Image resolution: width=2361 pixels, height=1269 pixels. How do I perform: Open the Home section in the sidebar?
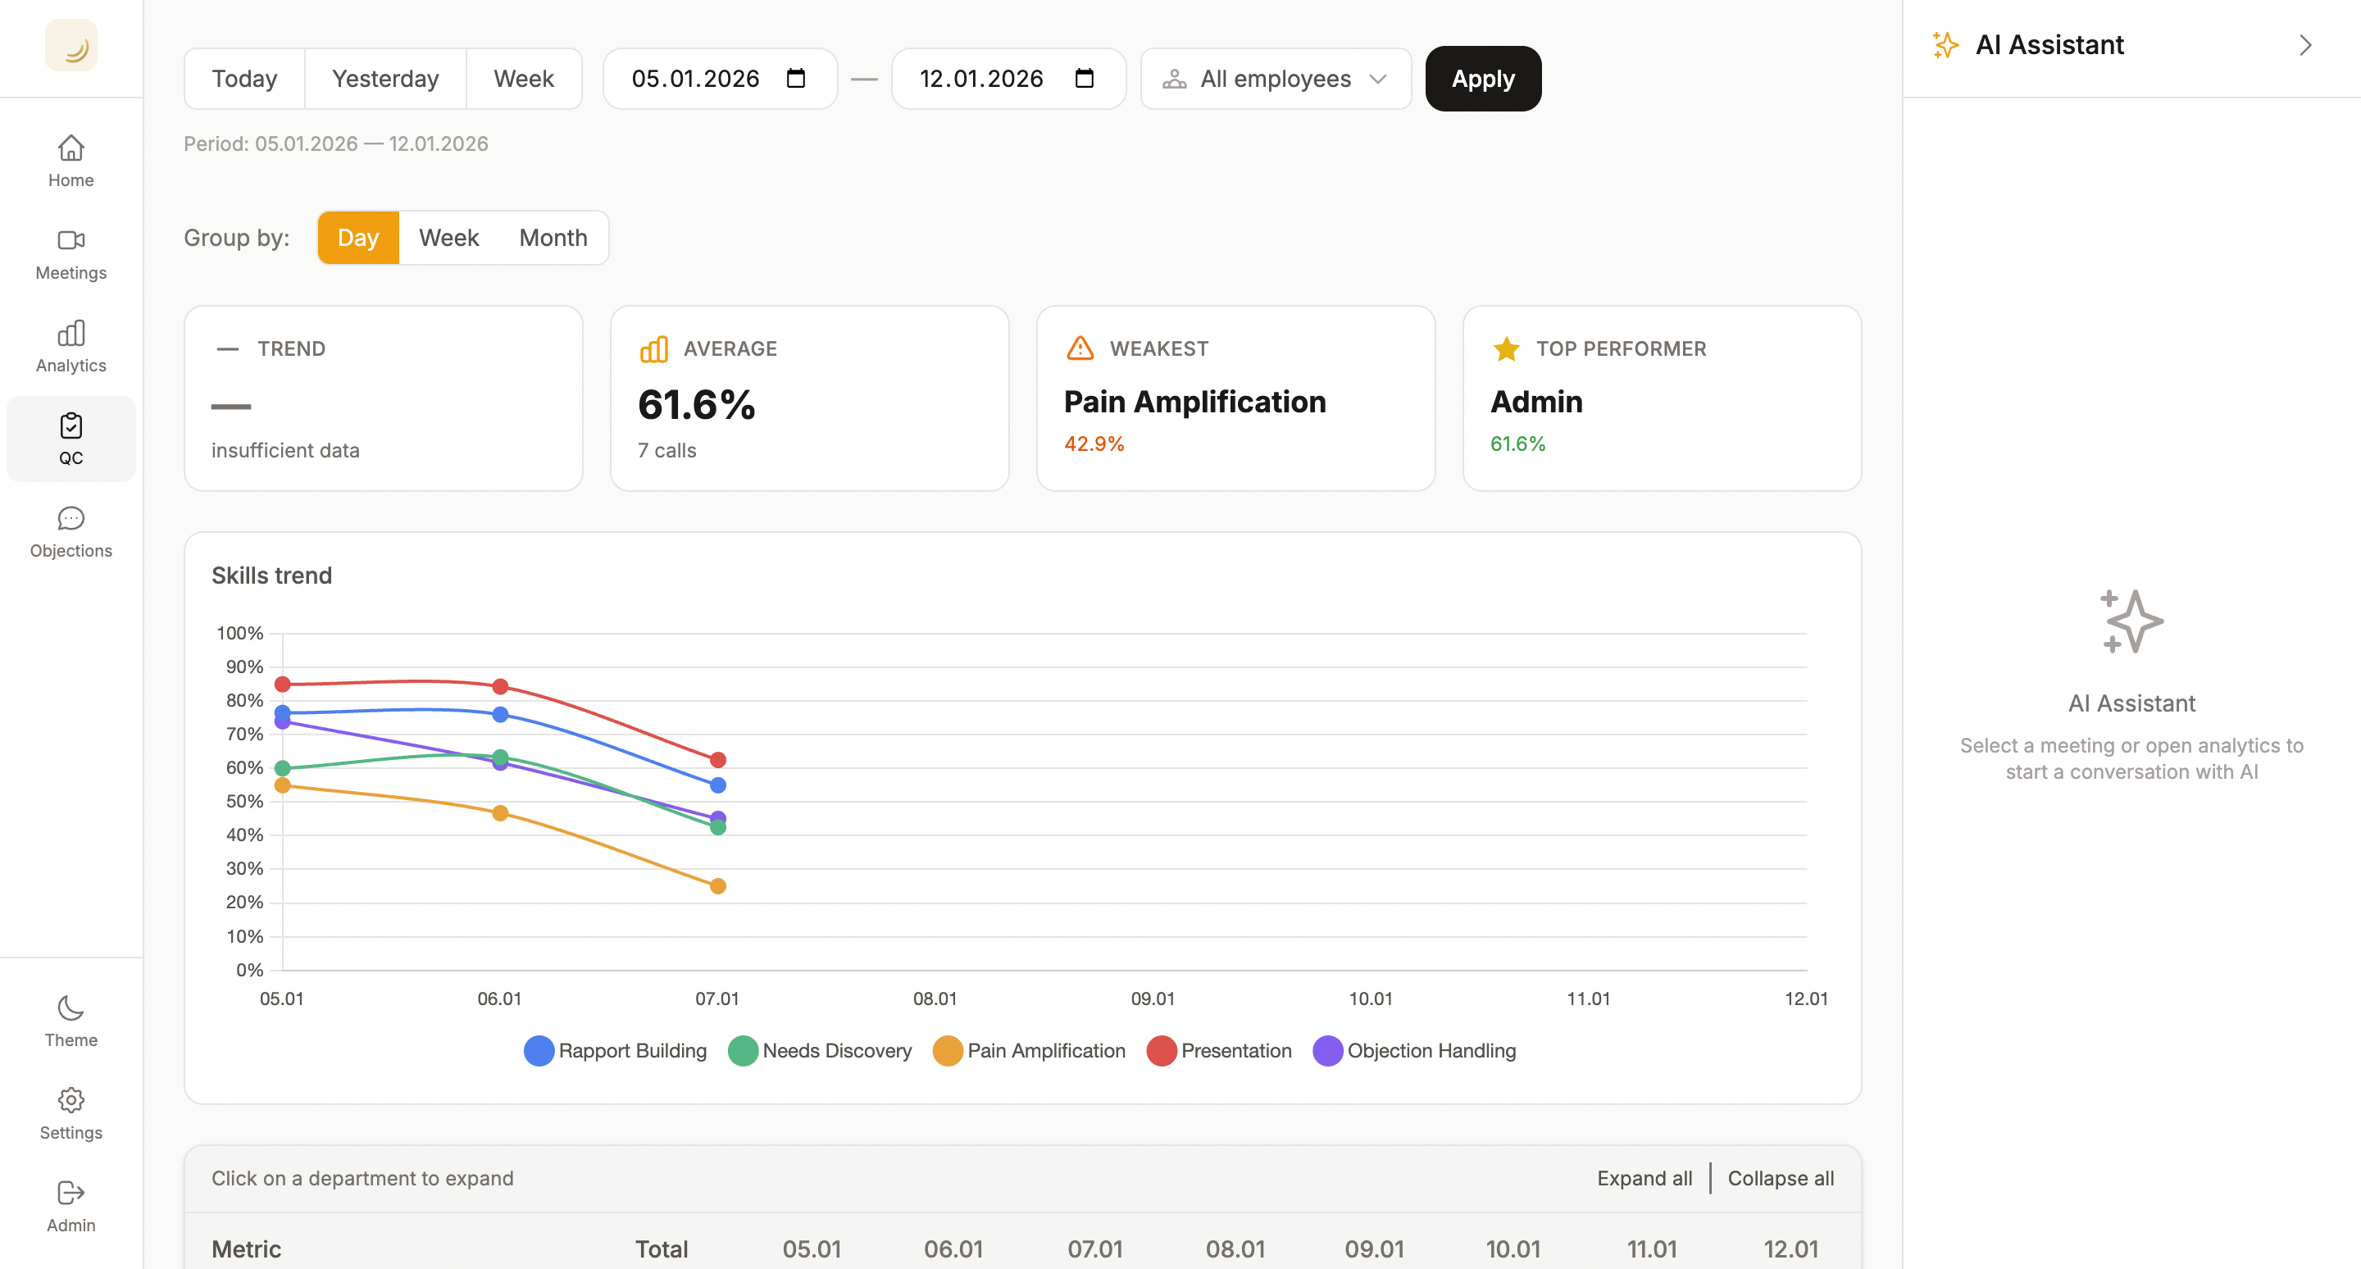click(71, 161)
